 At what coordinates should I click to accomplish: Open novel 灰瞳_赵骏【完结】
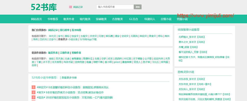[x=188, y=47]
